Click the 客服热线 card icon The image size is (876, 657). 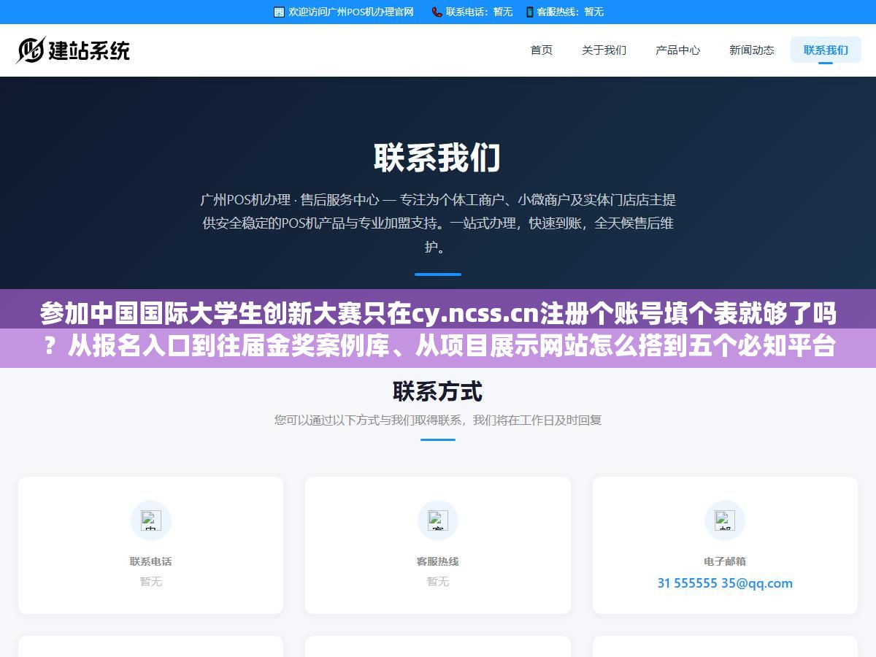point(438,520)
